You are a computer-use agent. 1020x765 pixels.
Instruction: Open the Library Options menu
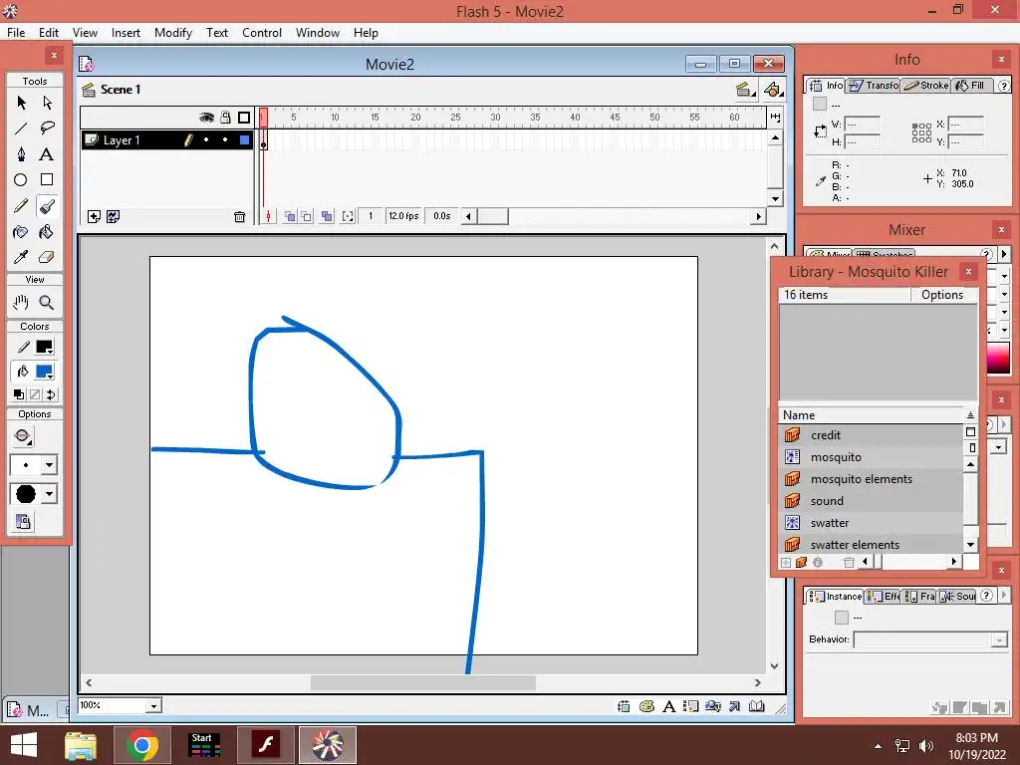(941, 295)
